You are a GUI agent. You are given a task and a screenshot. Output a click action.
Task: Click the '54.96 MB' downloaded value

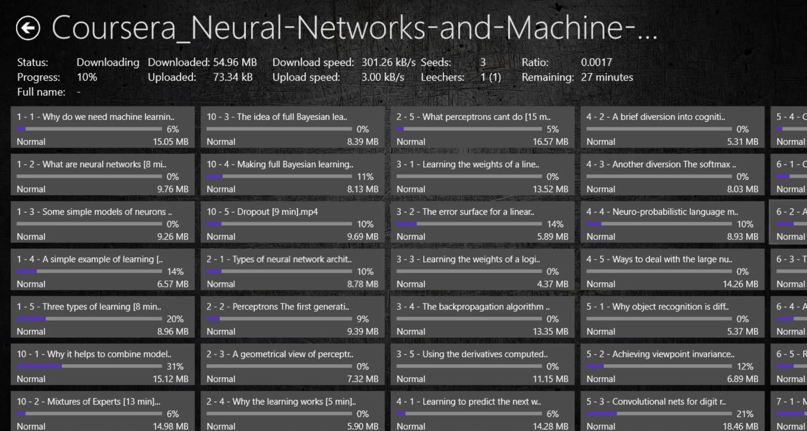235,62
